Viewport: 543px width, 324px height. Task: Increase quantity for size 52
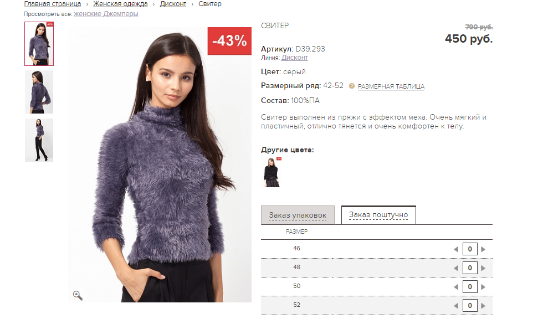pos(483,306)
